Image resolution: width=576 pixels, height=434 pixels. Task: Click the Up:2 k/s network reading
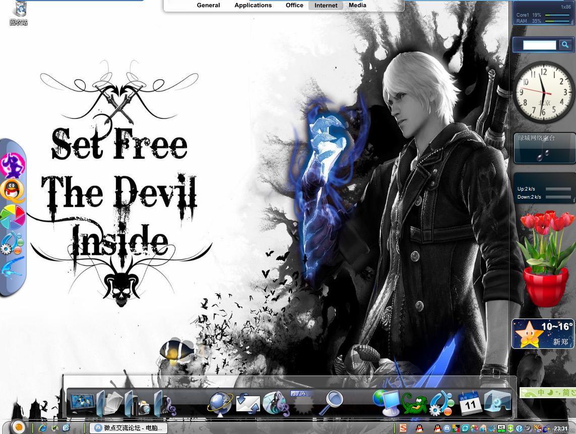[526, 189]
